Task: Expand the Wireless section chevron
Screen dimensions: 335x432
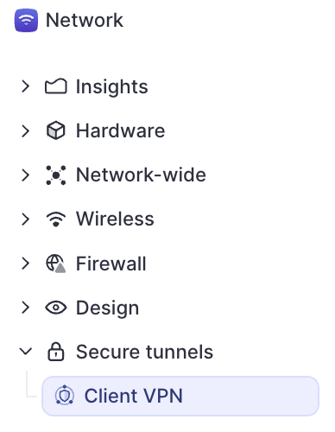Action: (x=26, y=219)
